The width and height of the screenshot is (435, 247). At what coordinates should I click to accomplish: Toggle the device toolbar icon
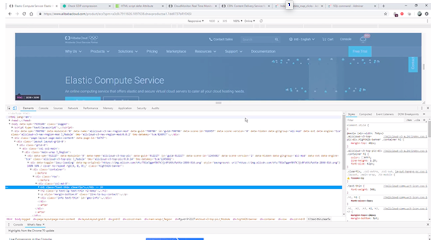coord(14,108)
